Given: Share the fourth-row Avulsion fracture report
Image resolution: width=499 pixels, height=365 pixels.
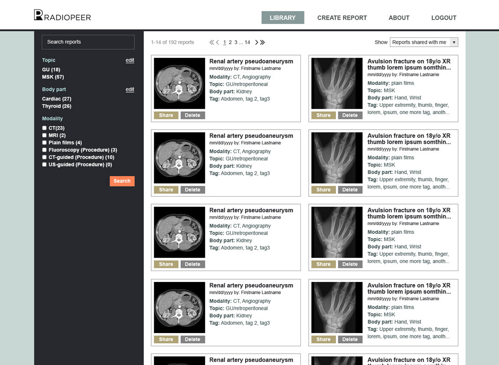Looking at the screenshot, I should pyautogui.click(x=323, y=339).
